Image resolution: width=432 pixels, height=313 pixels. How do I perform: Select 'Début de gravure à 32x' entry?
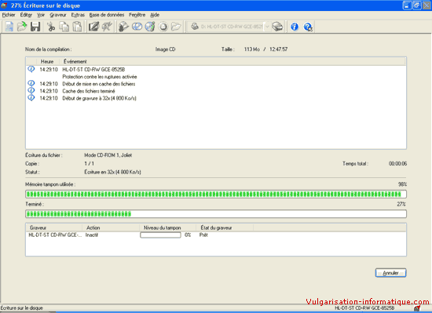[x=99, y=98]
